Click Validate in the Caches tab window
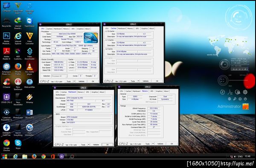This screenshot has height=168, width=256. [145, 81]
